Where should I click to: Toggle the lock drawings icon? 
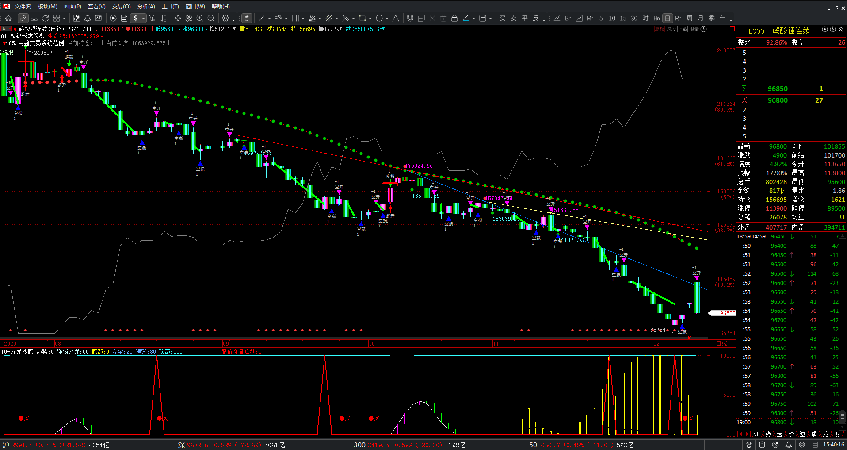tap(454, 18)
